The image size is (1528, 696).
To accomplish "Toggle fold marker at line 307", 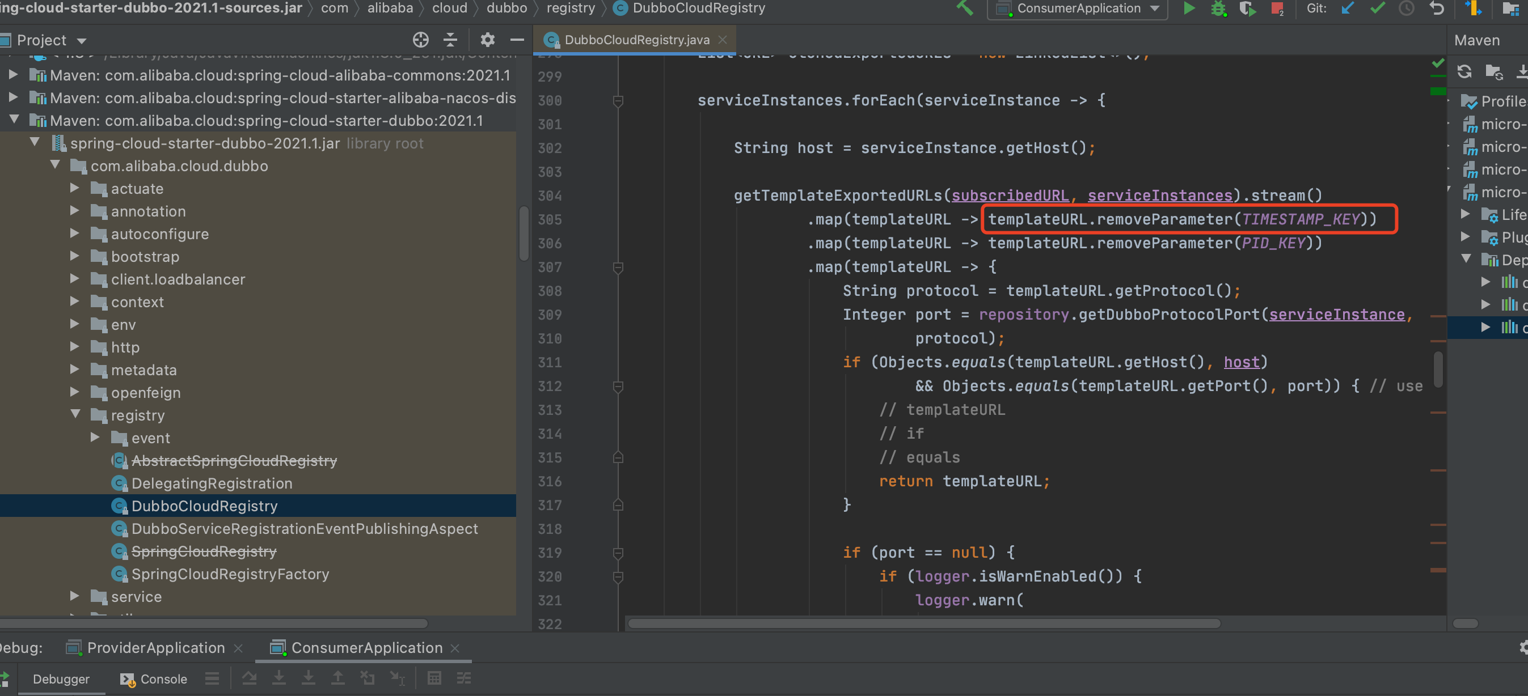I will pyautogui.click(x=618, y=268).
